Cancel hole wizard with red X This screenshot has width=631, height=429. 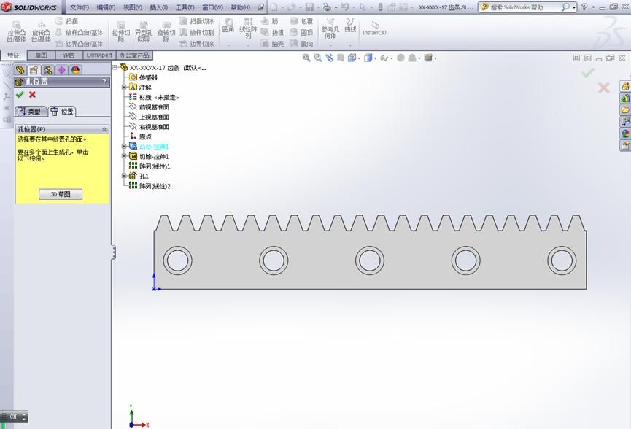tap(34, 96)
